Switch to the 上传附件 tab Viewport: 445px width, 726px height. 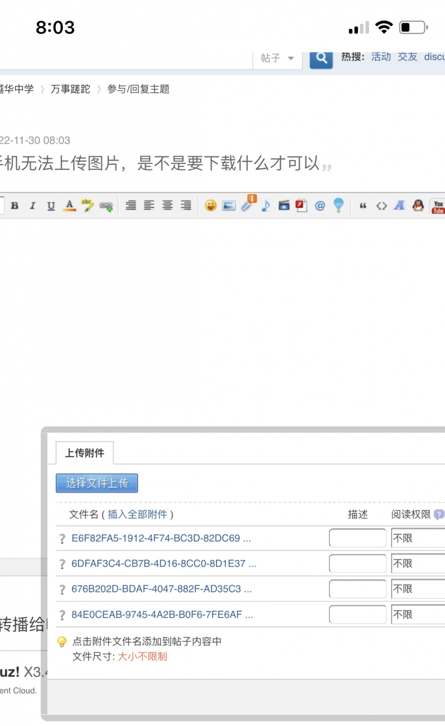coord(85,453)
